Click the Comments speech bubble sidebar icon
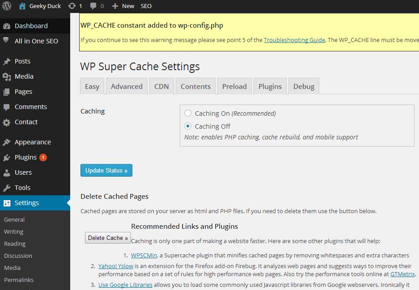The height and width of the screenshot is (290, 419). [x=7, y=107]
